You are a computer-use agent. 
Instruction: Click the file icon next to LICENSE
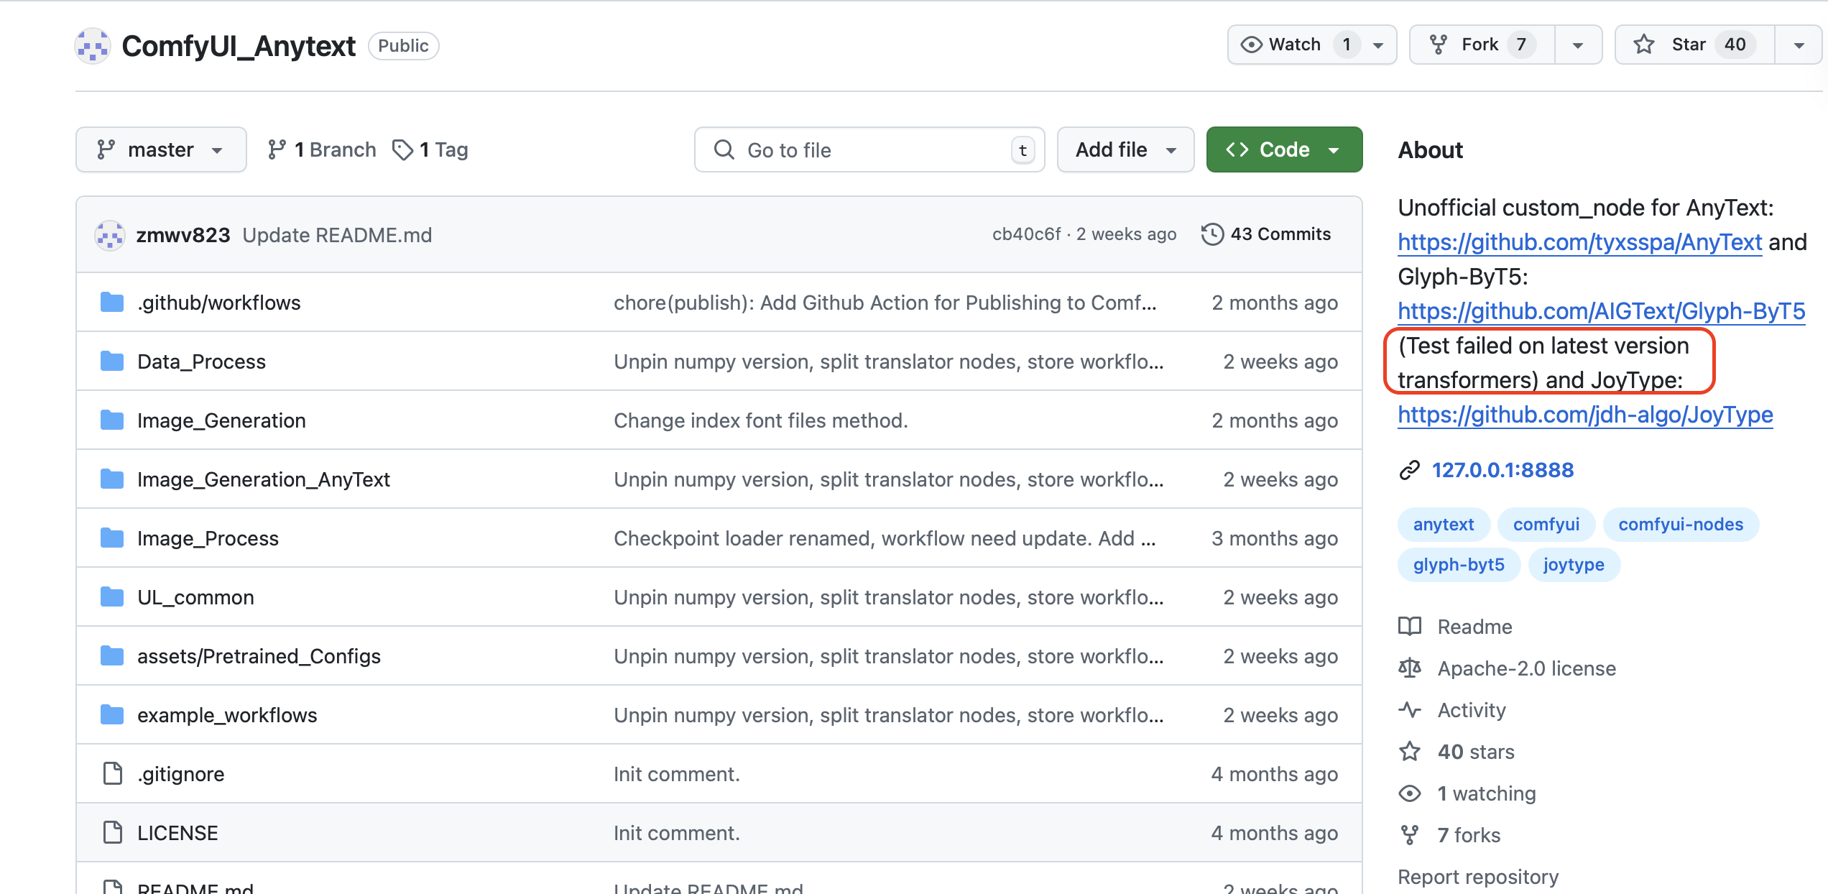click(113, 833)
